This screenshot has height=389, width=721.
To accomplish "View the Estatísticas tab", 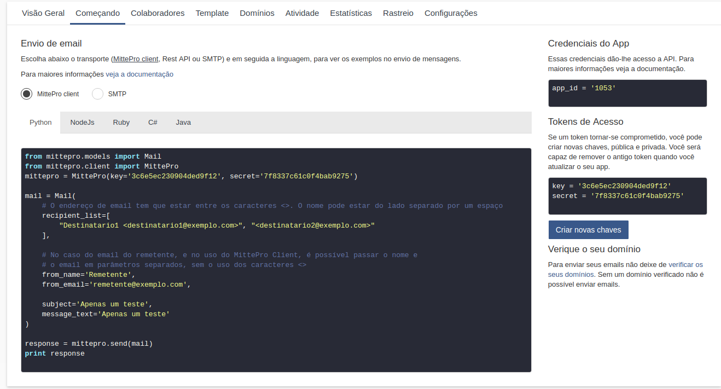I will tap(351, 13).
